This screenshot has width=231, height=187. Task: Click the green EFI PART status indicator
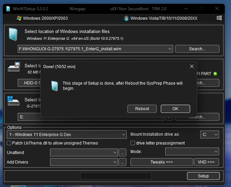point(215,74)
